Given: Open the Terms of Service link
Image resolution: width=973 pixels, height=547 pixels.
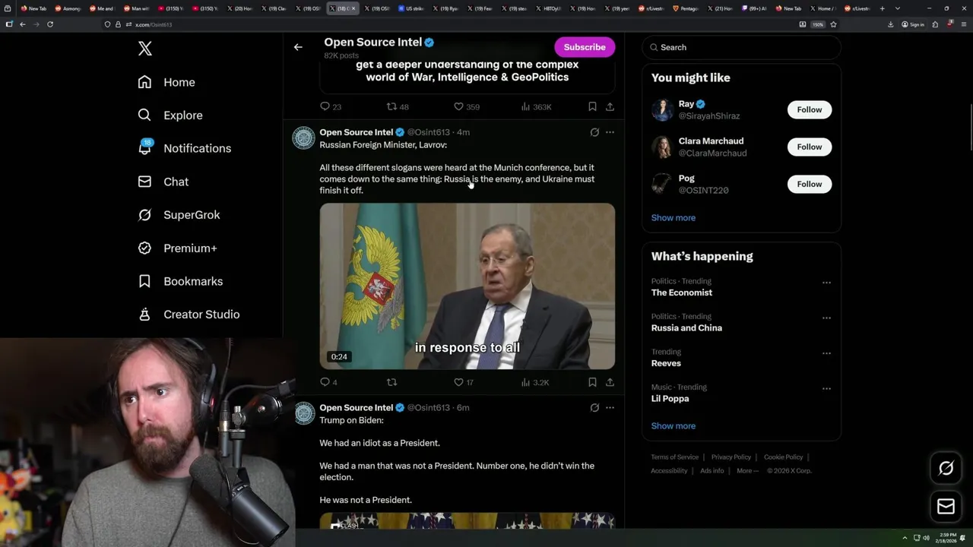Looking at the screenshot, I should 674,457.
